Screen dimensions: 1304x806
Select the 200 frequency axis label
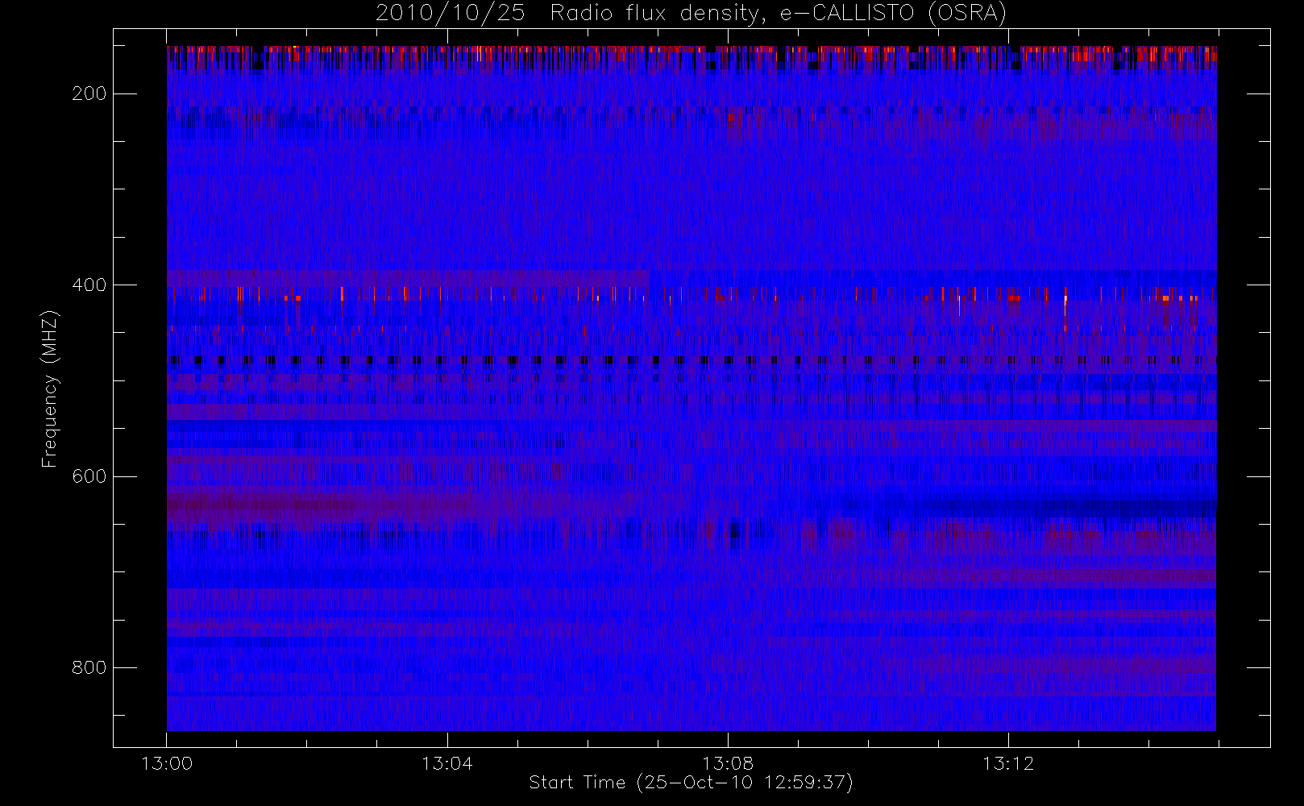coord(89,94)
